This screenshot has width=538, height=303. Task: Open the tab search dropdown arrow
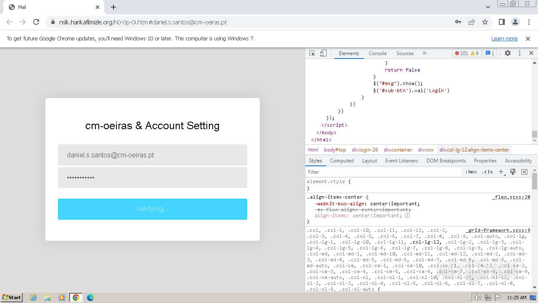[x=488, y=7]
